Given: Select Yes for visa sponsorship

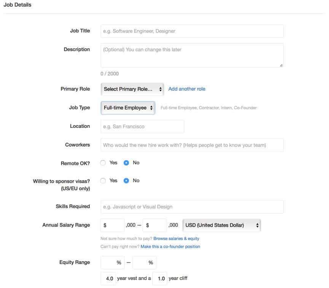Looking at the screenshot, I should [x=103, y=180].
